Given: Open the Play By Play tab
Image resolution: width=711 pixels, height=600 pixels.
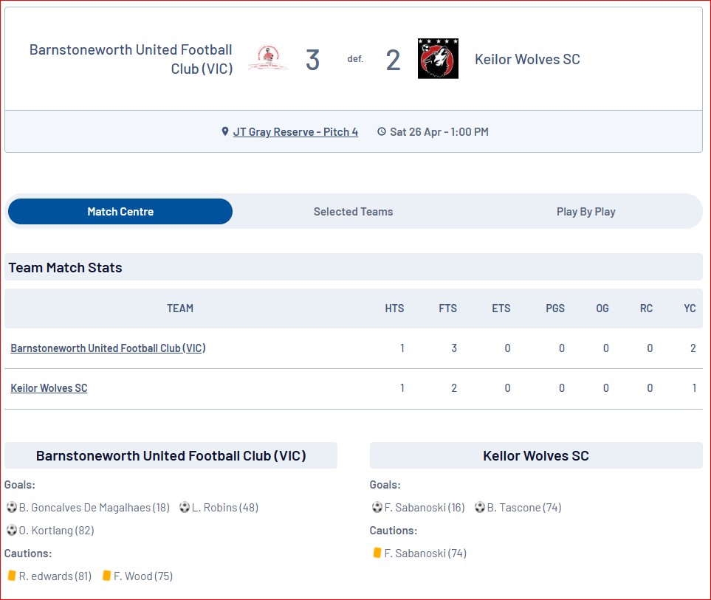Looking at the screenshot, I should pos(585,212).
